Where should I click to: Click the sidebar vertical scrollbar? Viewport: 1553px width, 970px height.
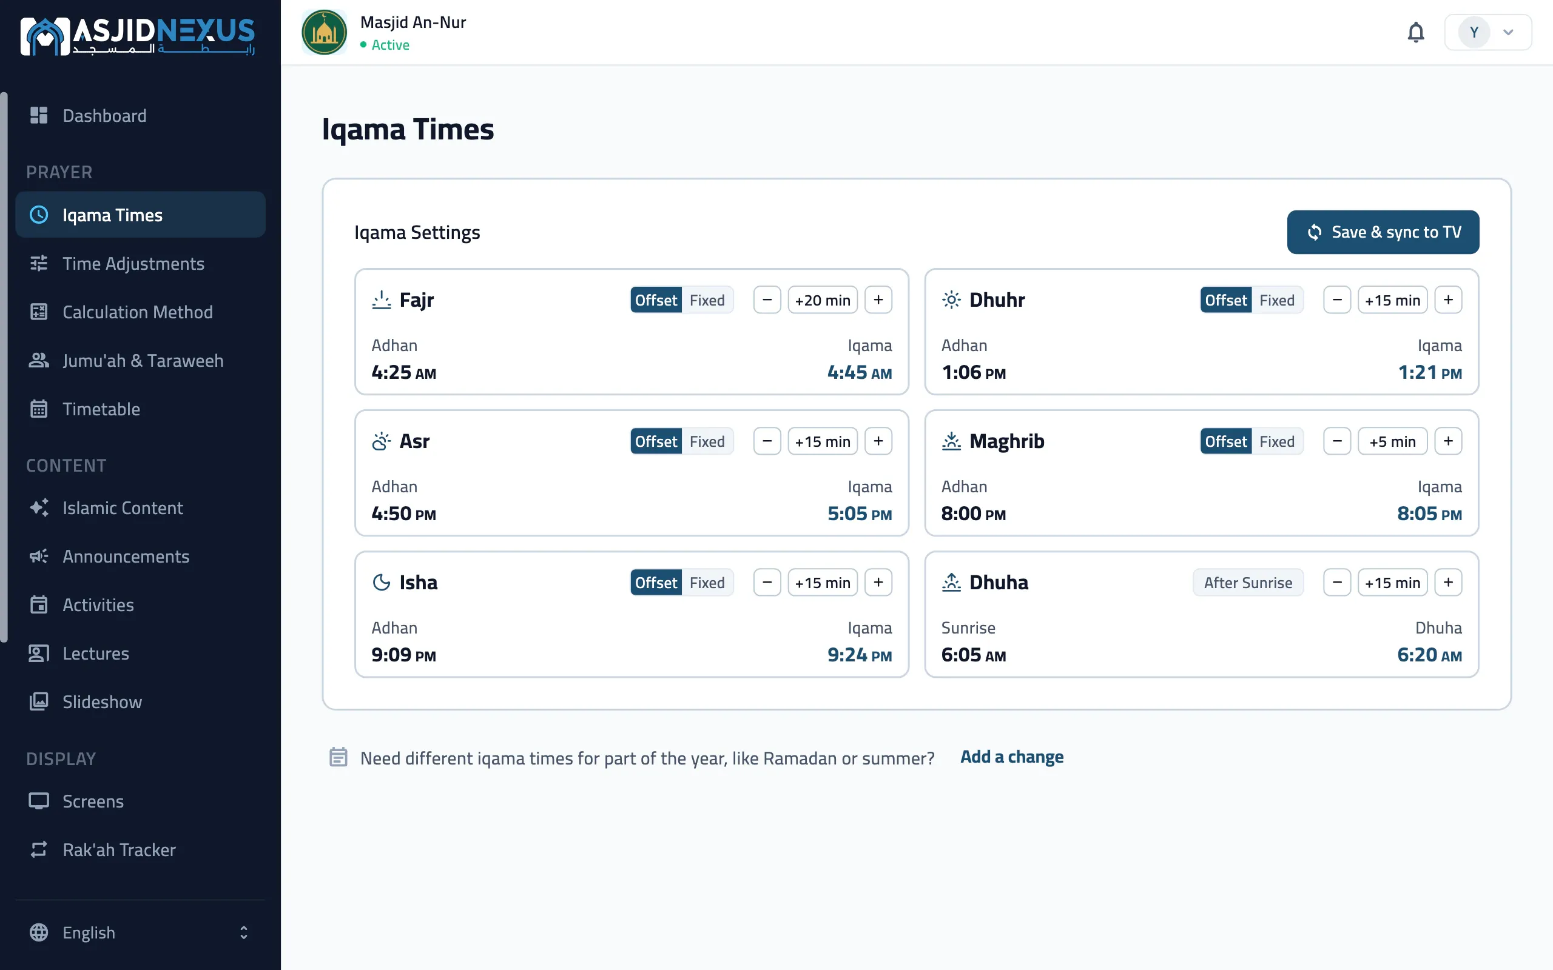pyautogui.click(x=4, y=367)
